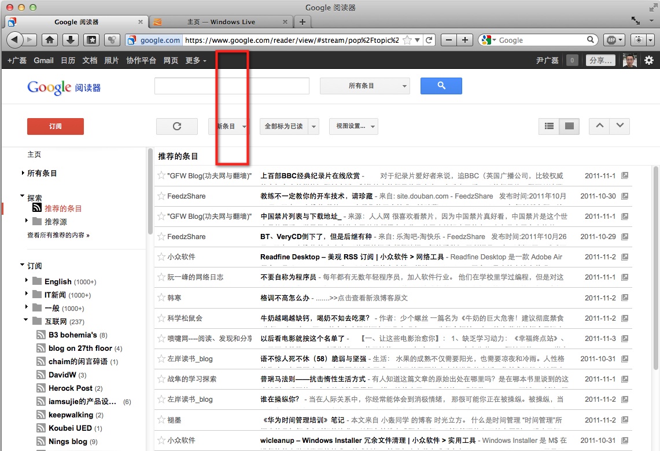Star the 上百部BBC经典纪录片在线欣赏 item
Image resolution: width=660 pixels, height=451 pixels.
pos(161,175)
